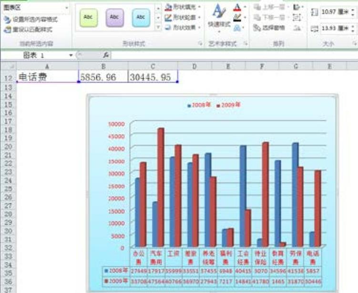Screen dimensions: 358x293
Task: Select the 2009年 legend entry above the chart
Action: click(x=228, y=105)
